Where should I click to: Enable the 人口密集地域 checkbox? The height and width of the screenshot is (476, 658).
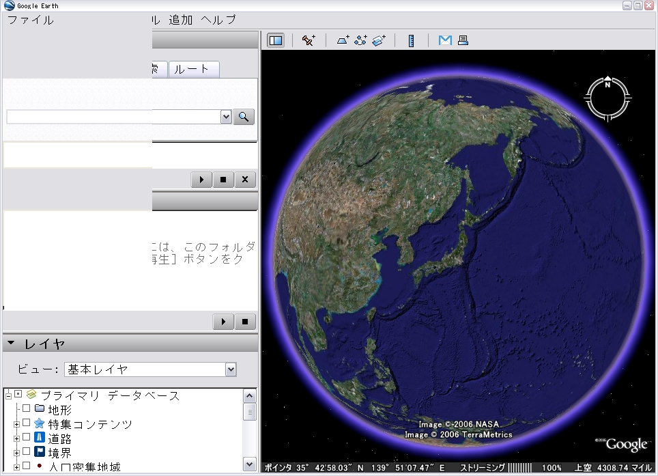(x=27, y=466)
